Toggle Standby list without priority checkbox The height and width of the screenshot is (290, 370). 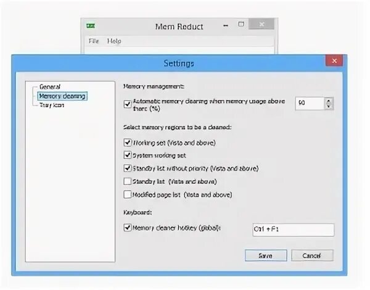(128, 168)
